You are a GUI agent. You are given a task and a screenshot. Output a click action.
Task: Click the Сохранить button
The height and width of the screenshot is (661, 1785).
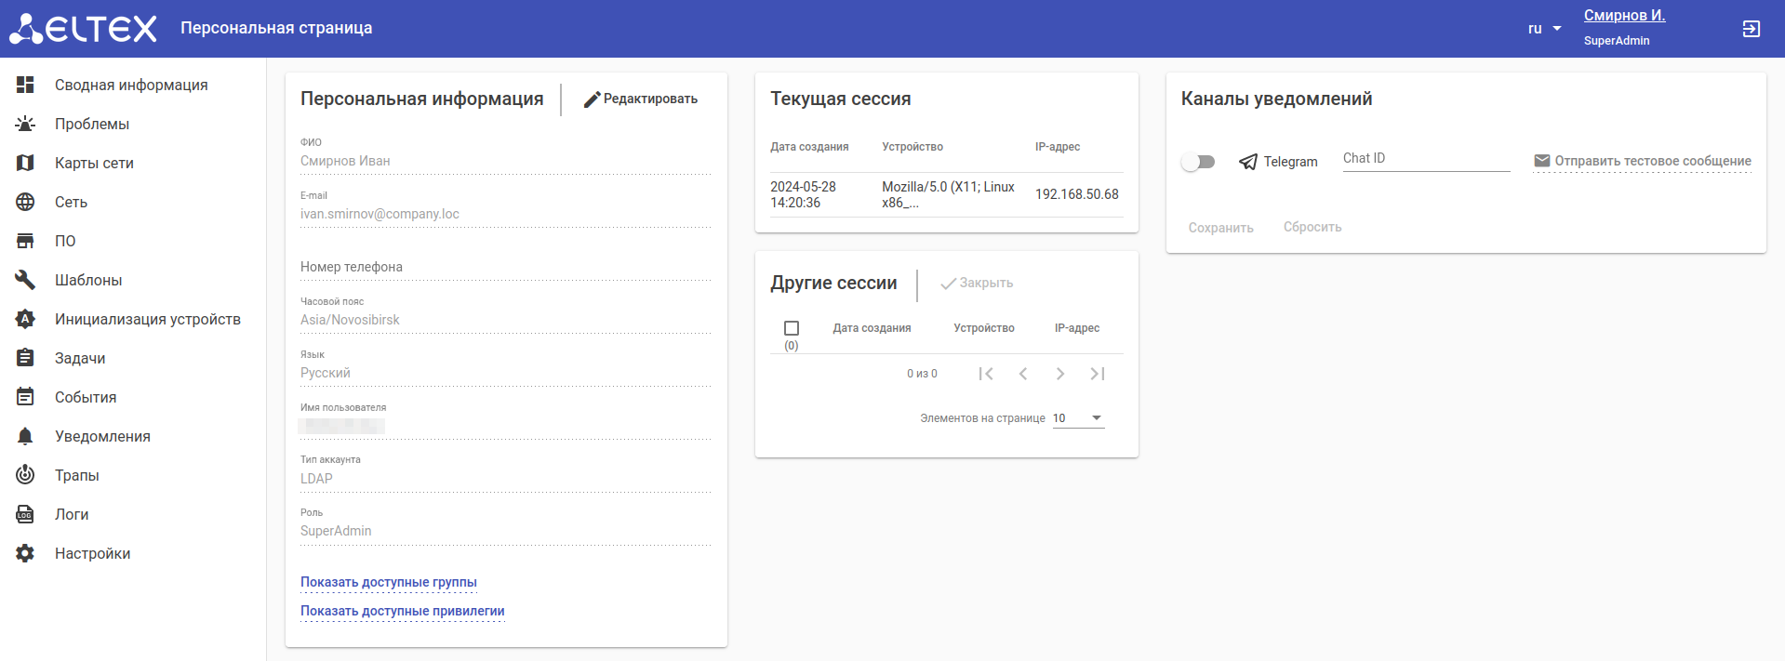(1221, 228)
